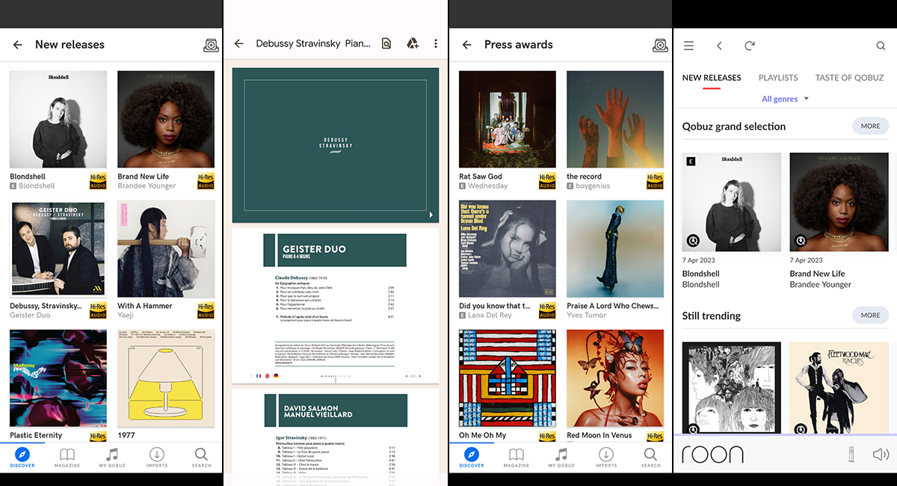Click the artist name Brandee Younger in Roon
This screenshot has width=897, height=486.
point(821,285)
